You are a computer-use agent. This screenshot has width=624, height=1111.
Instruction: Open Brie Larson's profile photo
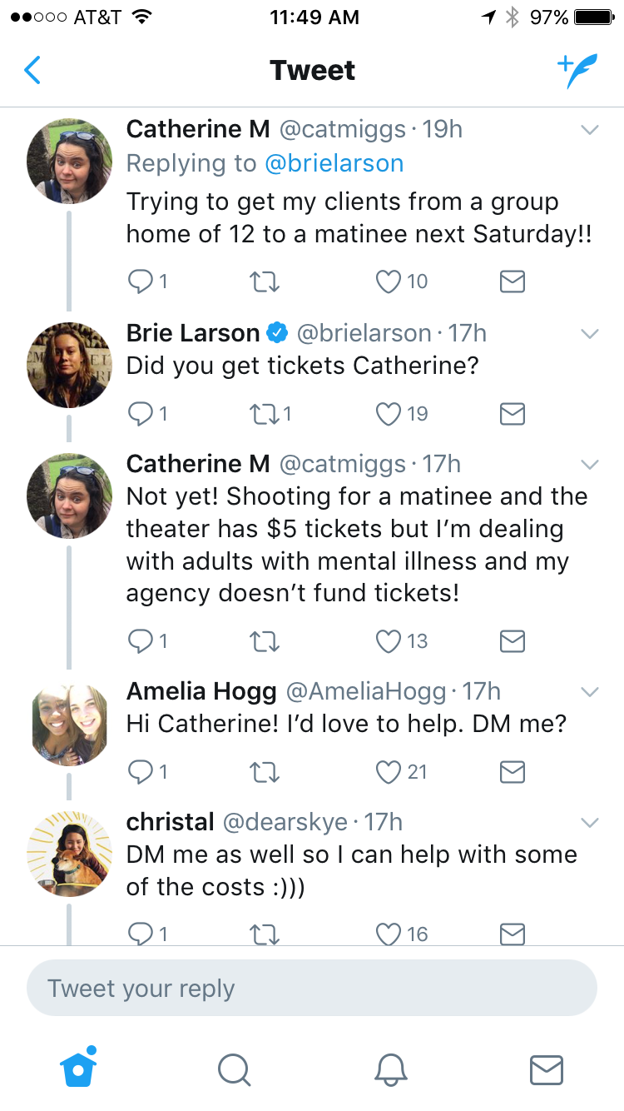[x=69, y=365]
